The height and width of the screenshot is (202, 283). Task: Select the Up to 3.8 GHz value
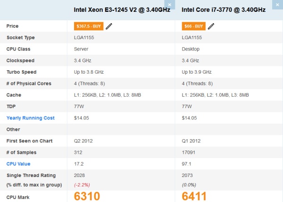click(89, 72)
